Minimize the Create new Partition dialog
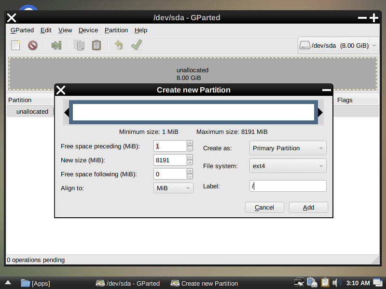The height and width of the screenshot is (289, 386). coord(327,90)
